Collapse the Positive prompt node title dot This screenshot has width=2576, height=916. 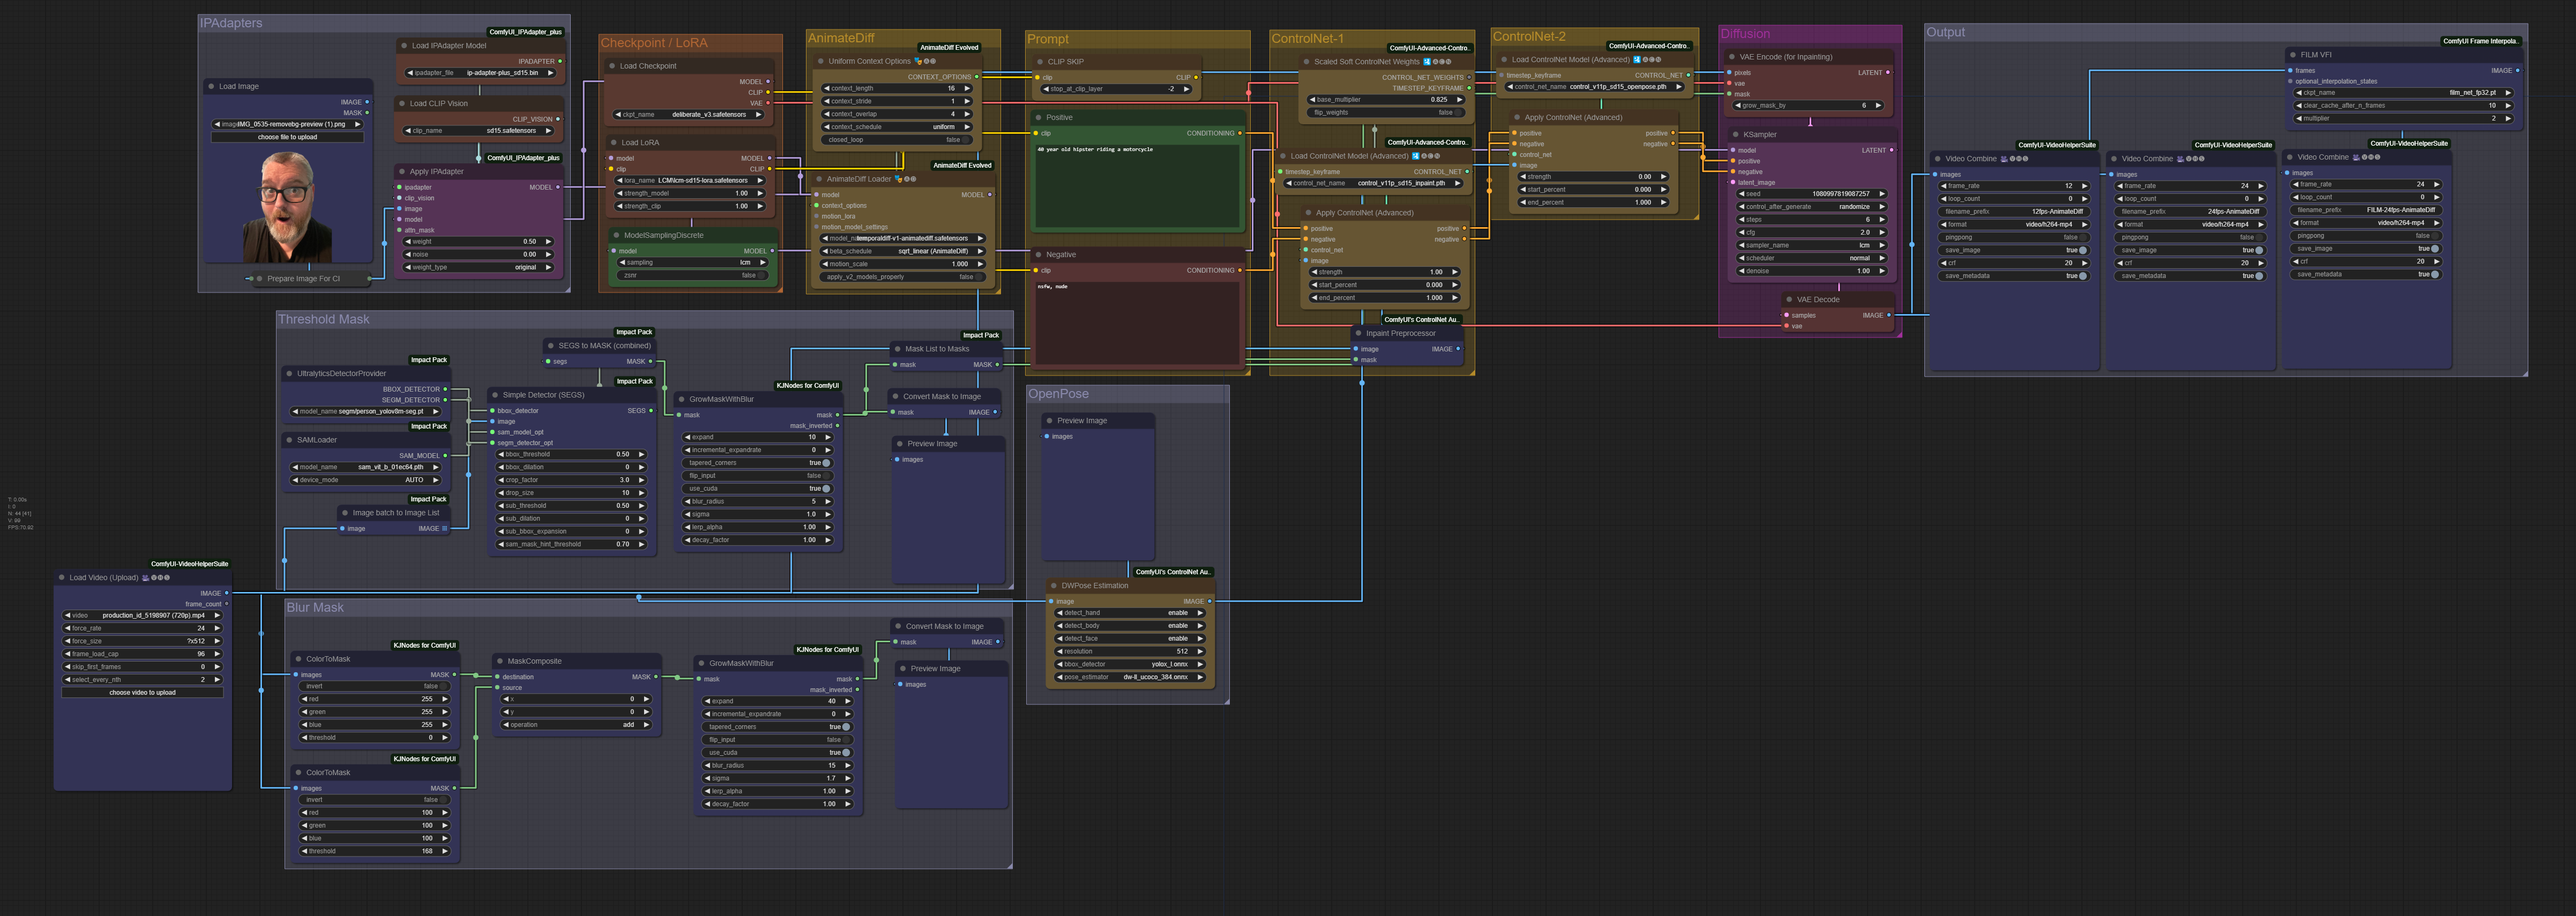[1038, 118]
